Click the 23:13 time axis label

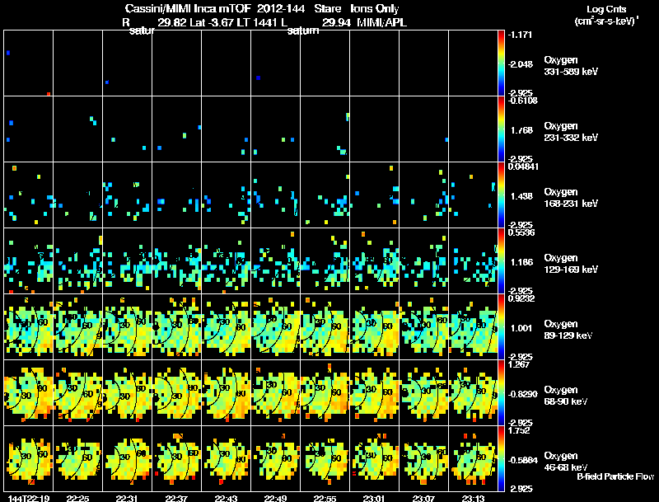coord(473,498)
